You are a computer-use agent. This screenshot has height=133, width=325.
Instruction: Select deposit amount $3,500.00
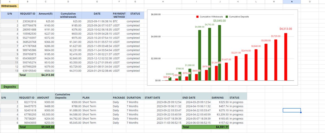[46, 114]
